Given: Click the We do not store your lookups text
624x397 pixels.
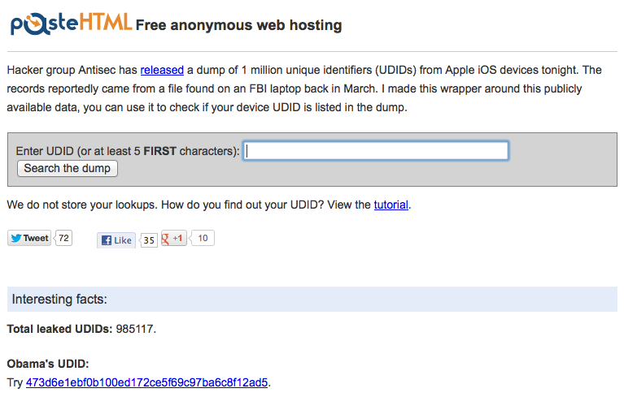Looking at the screenshot, I should 81,205.
